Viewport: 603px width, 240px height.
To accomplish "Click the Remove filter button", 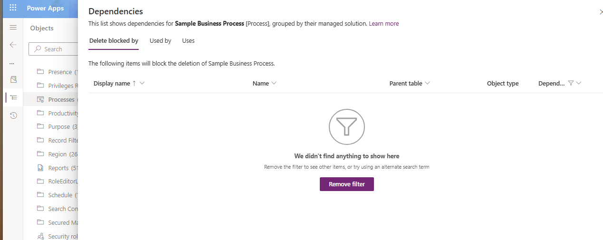I will [346, 184].
